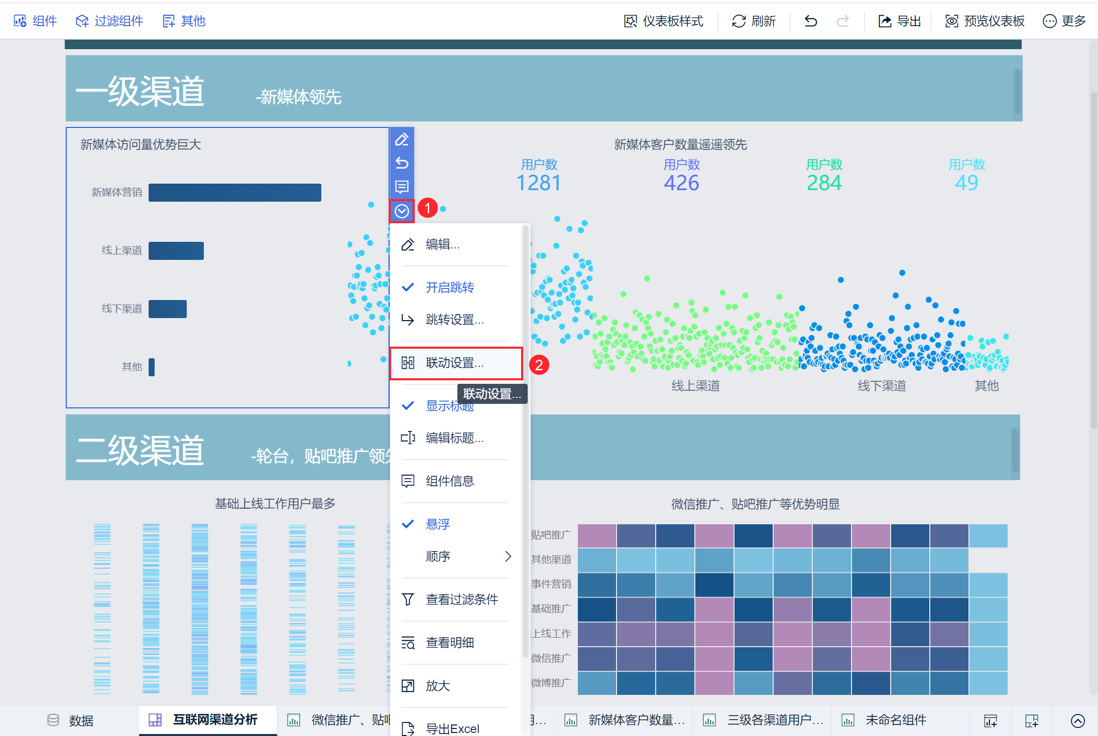Screen dimensions: 1098x736
Task: Click the context menu scrollbar
Action: pyautogui.click(x=526, y=441)
